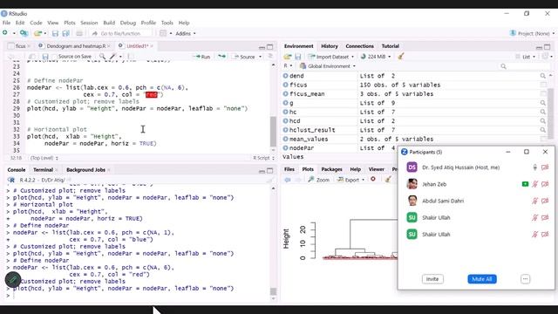Clear all plots with the broom icon

coord(388,180)
